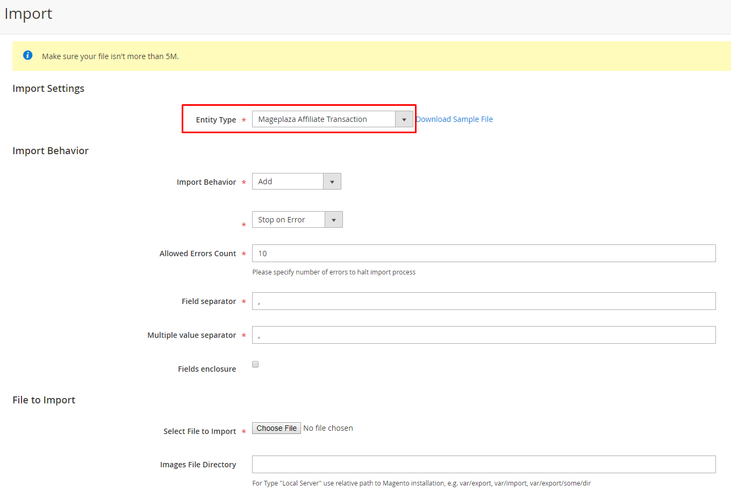Click the Download Sample File link
Viewport: 731px width, 499px height.
[455, 119]
